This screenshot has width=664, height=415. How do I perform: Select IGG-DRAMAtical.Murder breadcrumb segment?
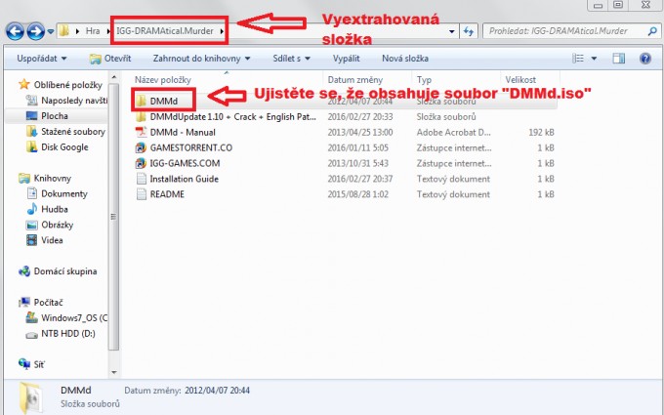[165, 31]
